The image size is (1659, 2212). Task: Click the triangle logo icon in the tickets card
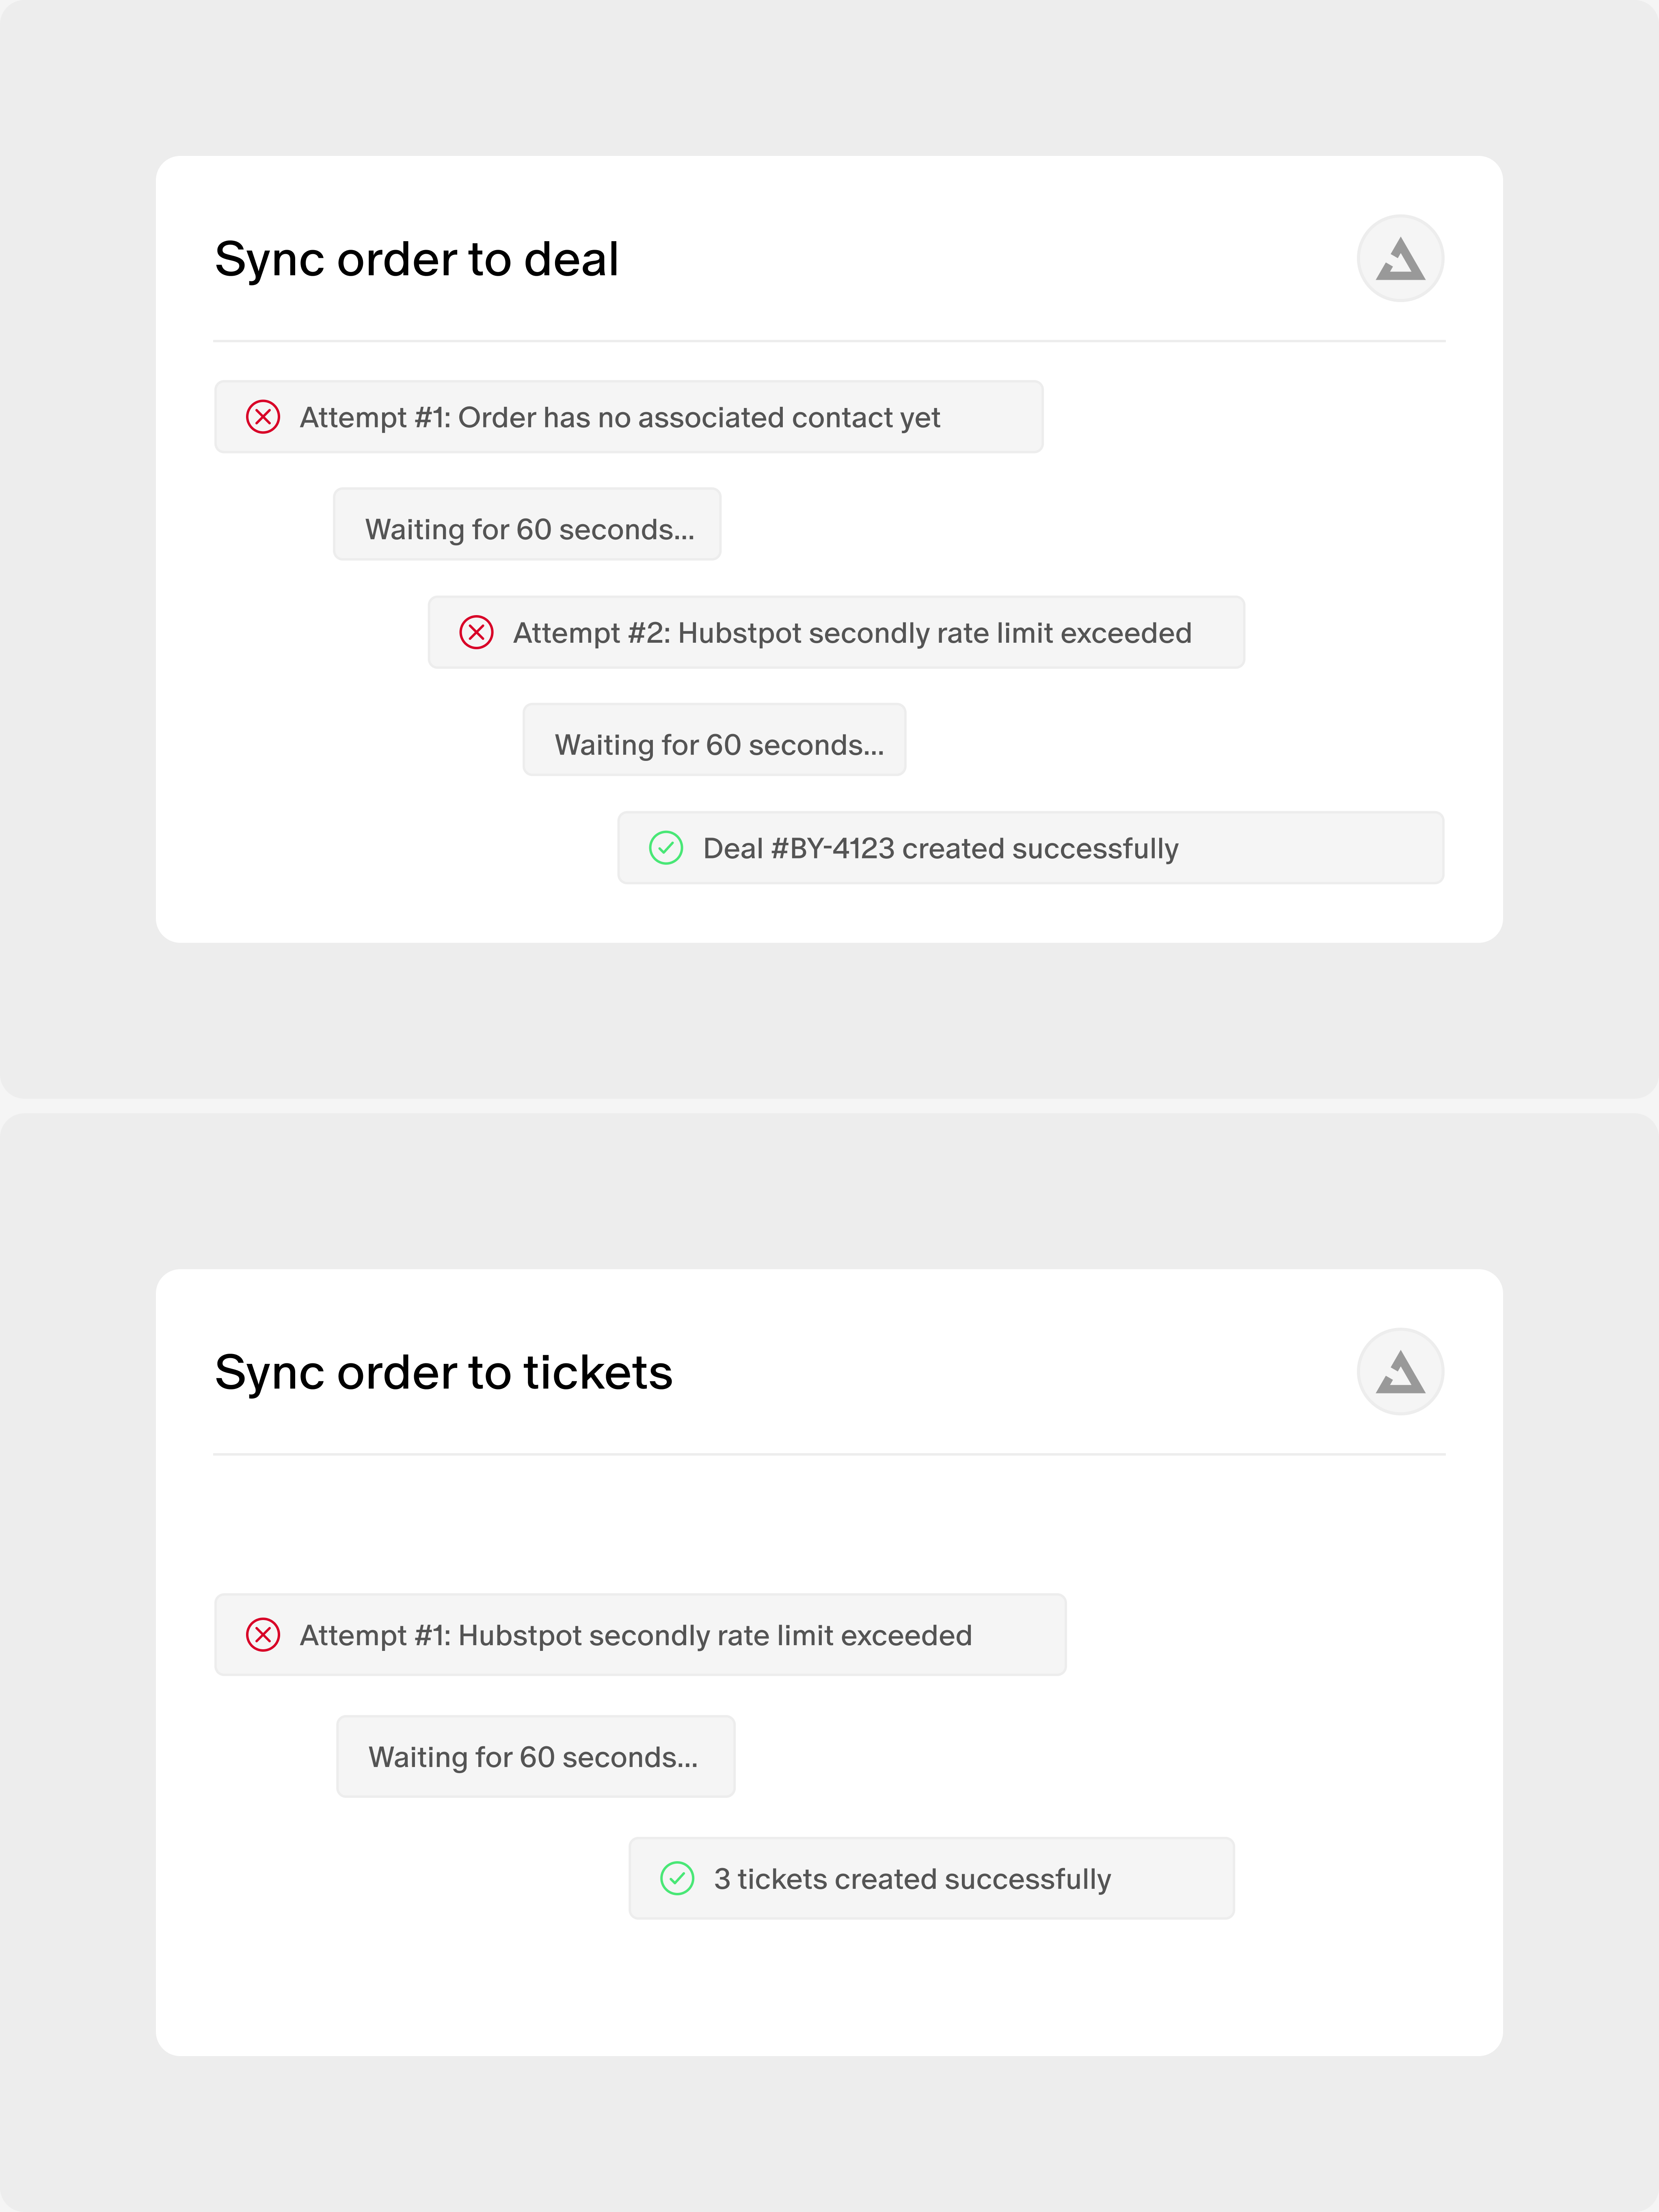(x=1400, y=1371)
